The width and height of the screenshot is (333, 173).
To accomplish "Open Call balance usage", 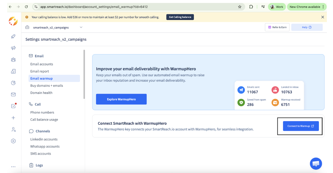I will (x=44, y=120).
